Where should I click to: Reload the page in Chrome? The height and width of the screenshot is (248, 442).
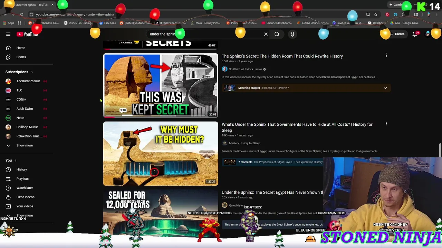click(21, 14)
